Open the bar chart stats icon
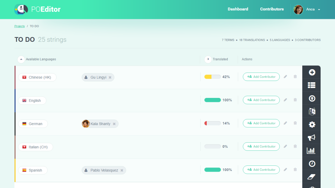Screen dimensions: 335x188 311,150
